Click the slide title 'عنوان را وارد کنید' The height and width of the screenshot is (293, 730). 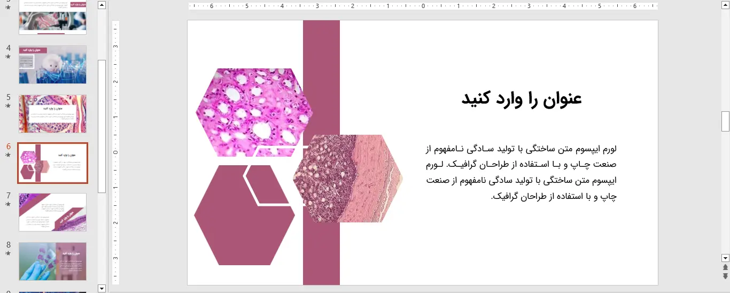[522, 99]
